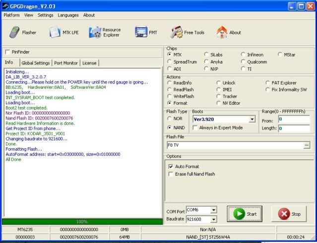The height and width of the screenshot is (243, 317).
Task: Click the green 100% progress bar
Action: (82, 222)
